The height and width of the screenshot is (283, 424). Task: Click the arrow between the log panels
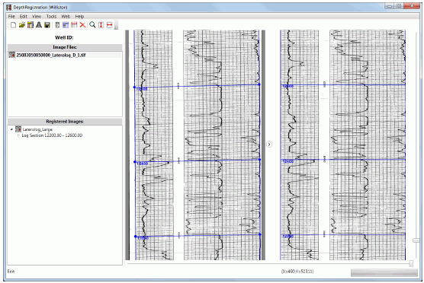click(269, 145)
